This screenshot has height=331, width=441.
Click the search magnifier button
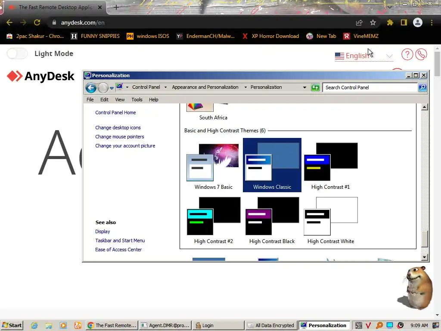point(422,87)
